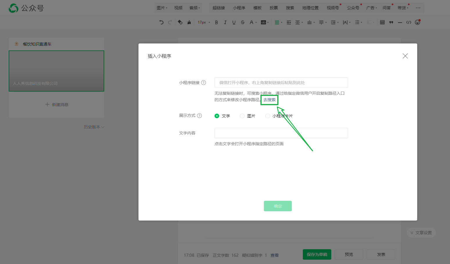
Task: Close the 插入小程序 dialog
Action: 405,56
